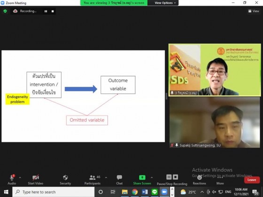This screenshot has height=197, width=263.
Task: Open Google Chrome from the taskbar
Action: tap(135, 192)
